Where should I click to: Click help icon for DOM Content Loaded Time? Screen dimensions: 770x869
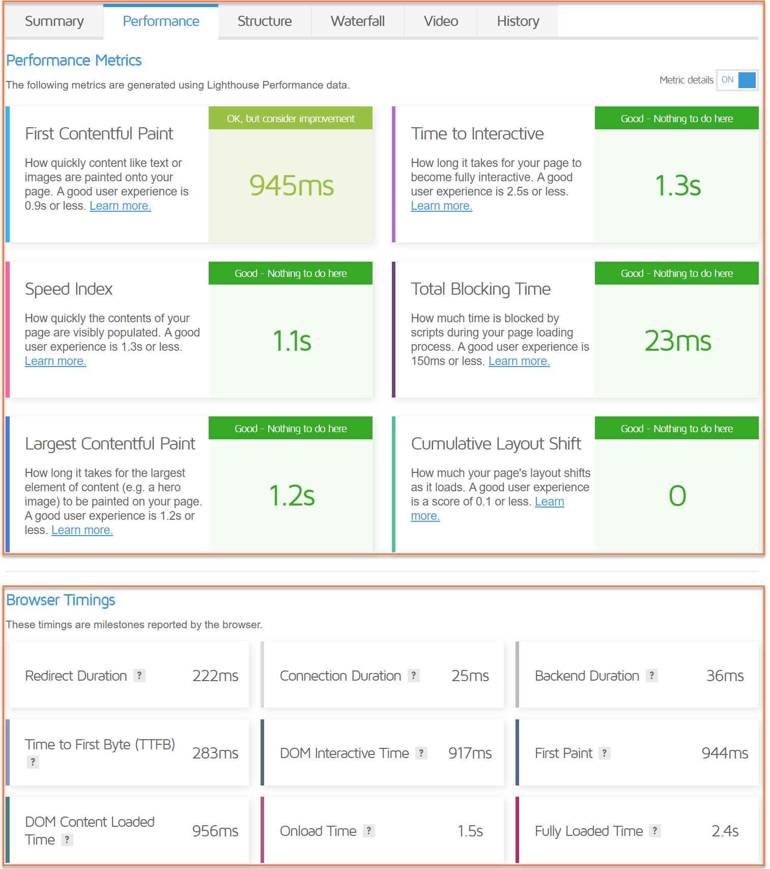[x=67, y=839]
